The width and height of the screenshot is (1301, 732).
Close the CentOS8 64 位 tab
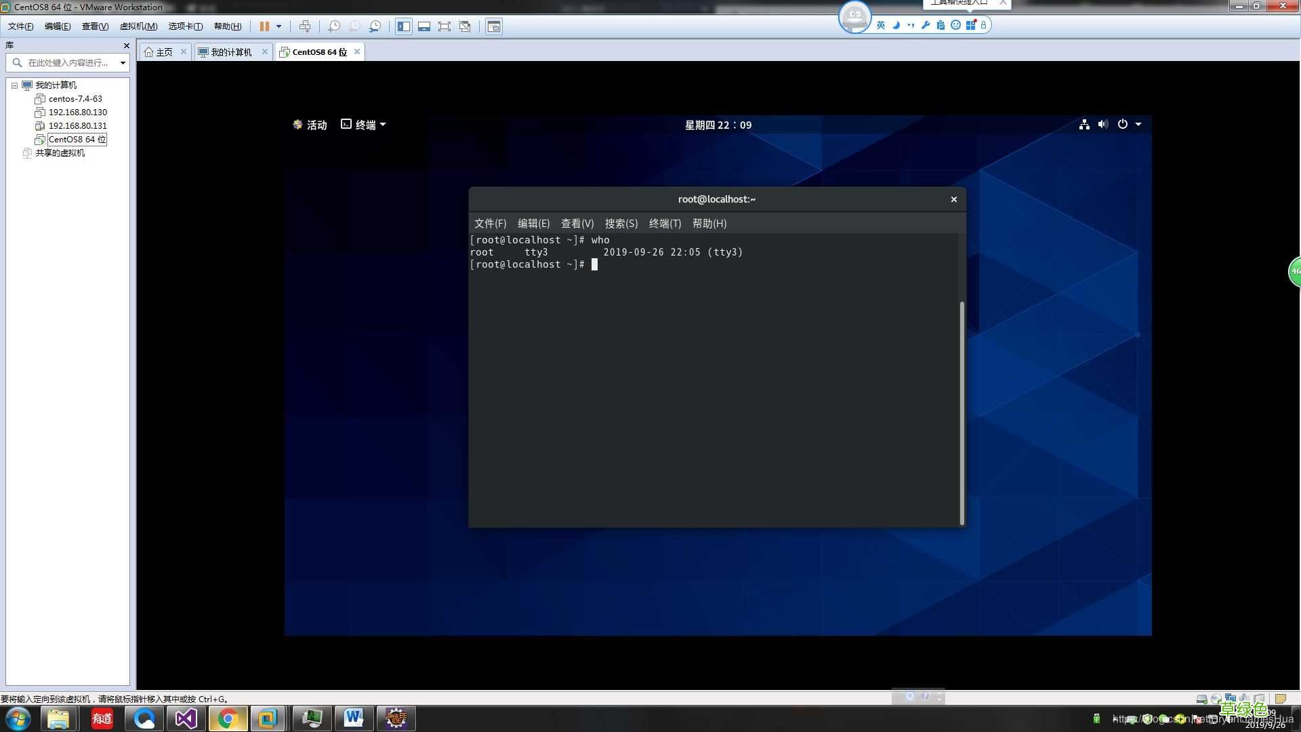tap(357, 52)
